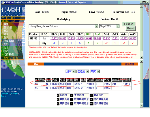Open the 現金結餘 cash balance menu item

pos(9,41)
